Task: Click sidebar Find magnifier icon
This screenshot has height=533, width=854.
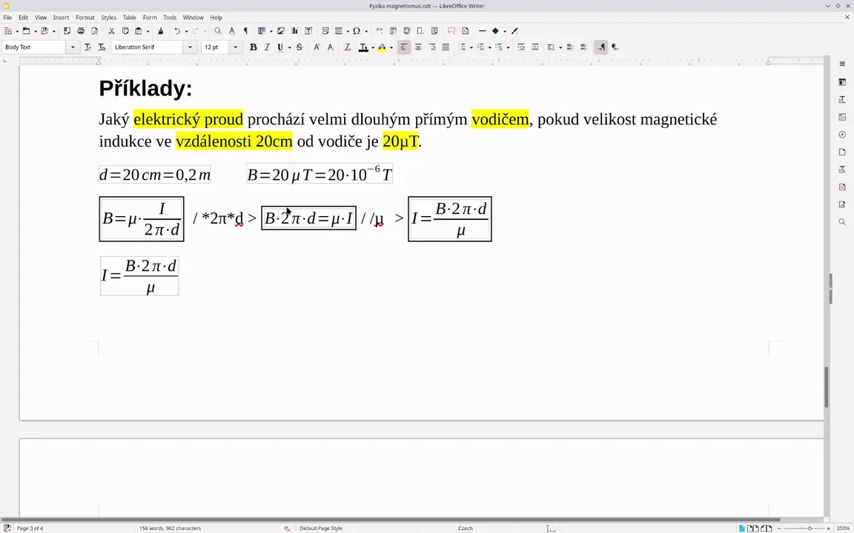Action: (x=842, y=222)
